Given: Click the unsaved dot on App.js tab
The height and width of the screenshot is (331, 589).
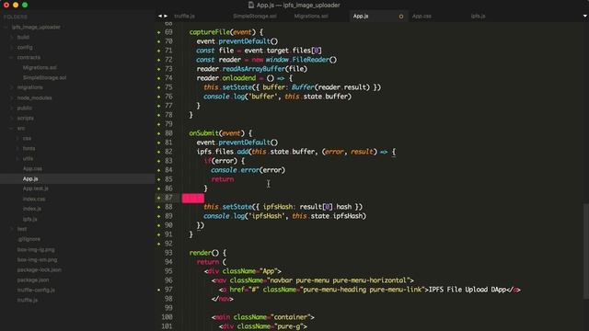Looking at the screenshot, I should click(401, 17).
